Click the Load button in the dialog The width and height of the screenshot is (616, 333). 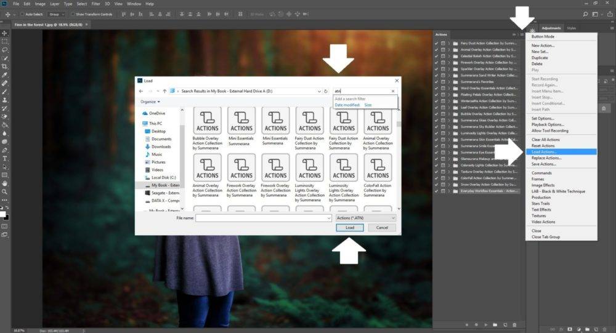coord(350,228)
